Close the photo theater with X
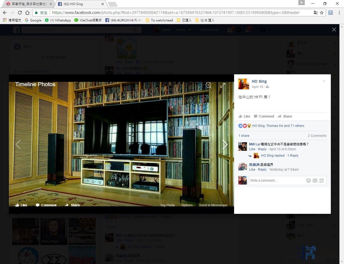Screen dimensions: 344x264 [x=334, y=30]
